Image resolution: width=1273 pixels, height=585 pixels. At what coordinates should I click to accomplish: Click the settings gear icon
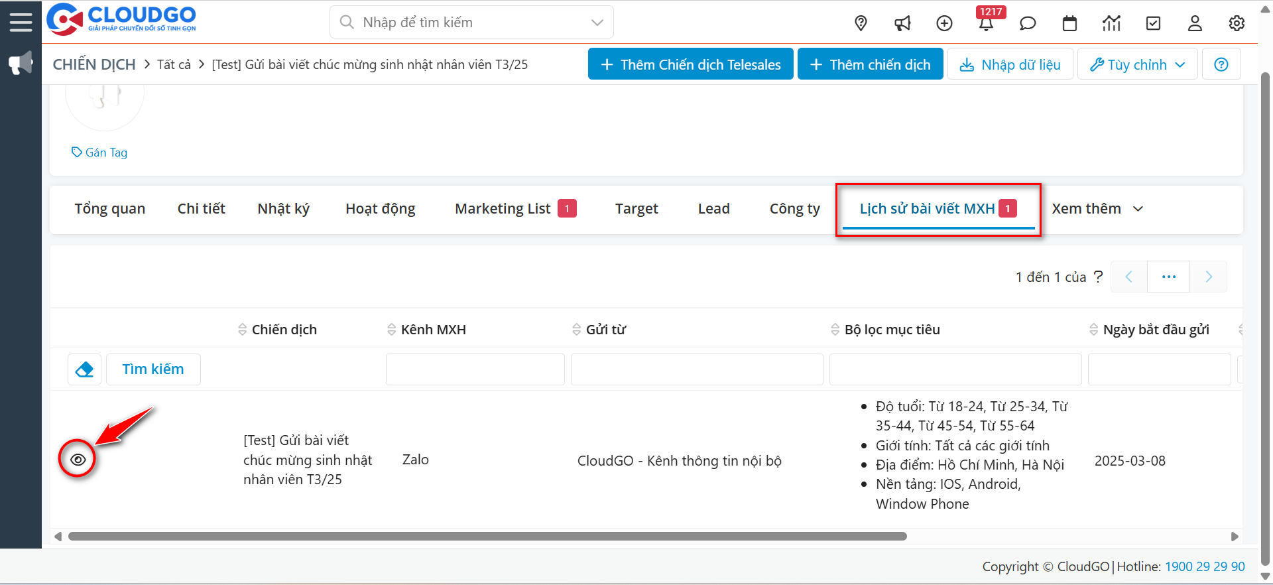pos(1237,24)
